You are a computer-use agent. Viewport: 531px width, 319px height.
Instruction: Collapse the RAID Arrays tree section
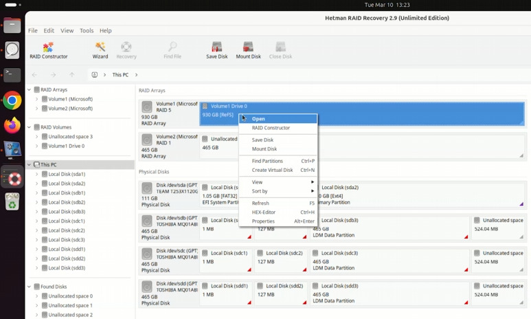tap(29, 89)
